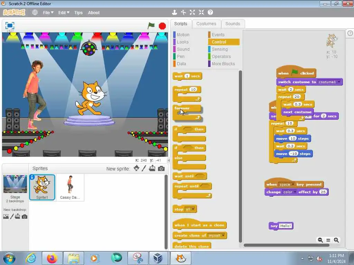Open Internet Explorer from the taskbar

tap(31, 258)
